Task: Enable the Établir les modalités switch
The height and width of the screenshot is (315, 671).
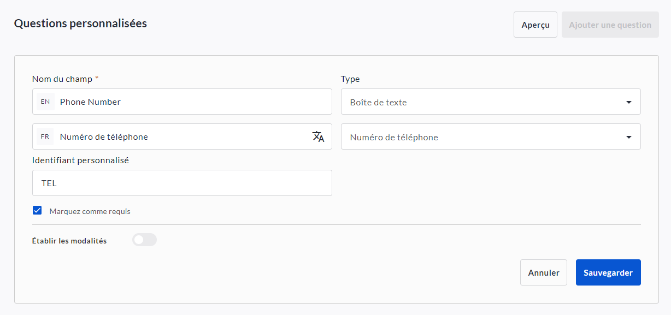Action: point(144,240)
